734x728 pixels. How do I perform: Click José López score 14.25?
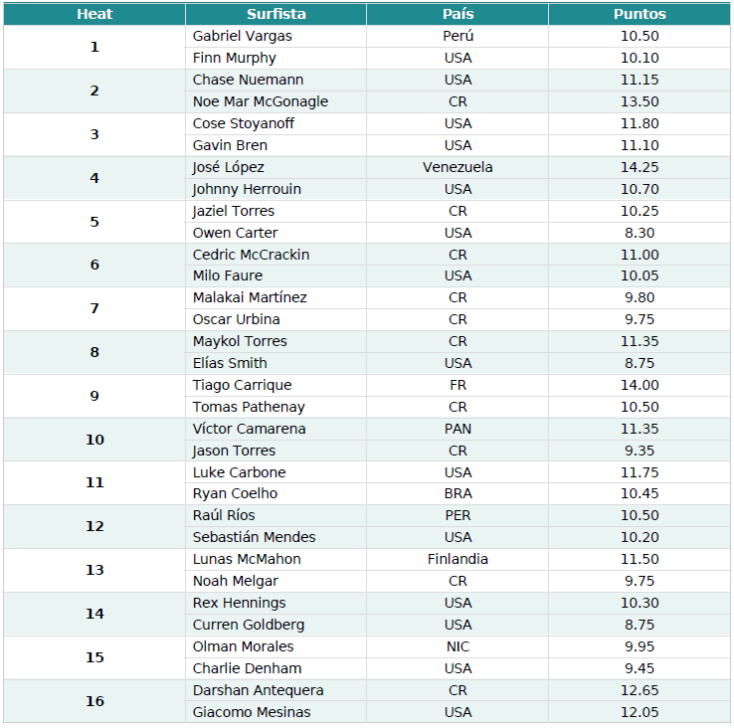[640, 167]
